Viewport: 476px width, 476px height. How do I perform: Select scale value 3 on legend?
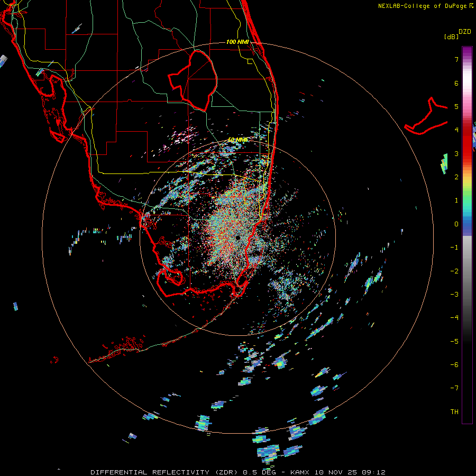point(456,153)
